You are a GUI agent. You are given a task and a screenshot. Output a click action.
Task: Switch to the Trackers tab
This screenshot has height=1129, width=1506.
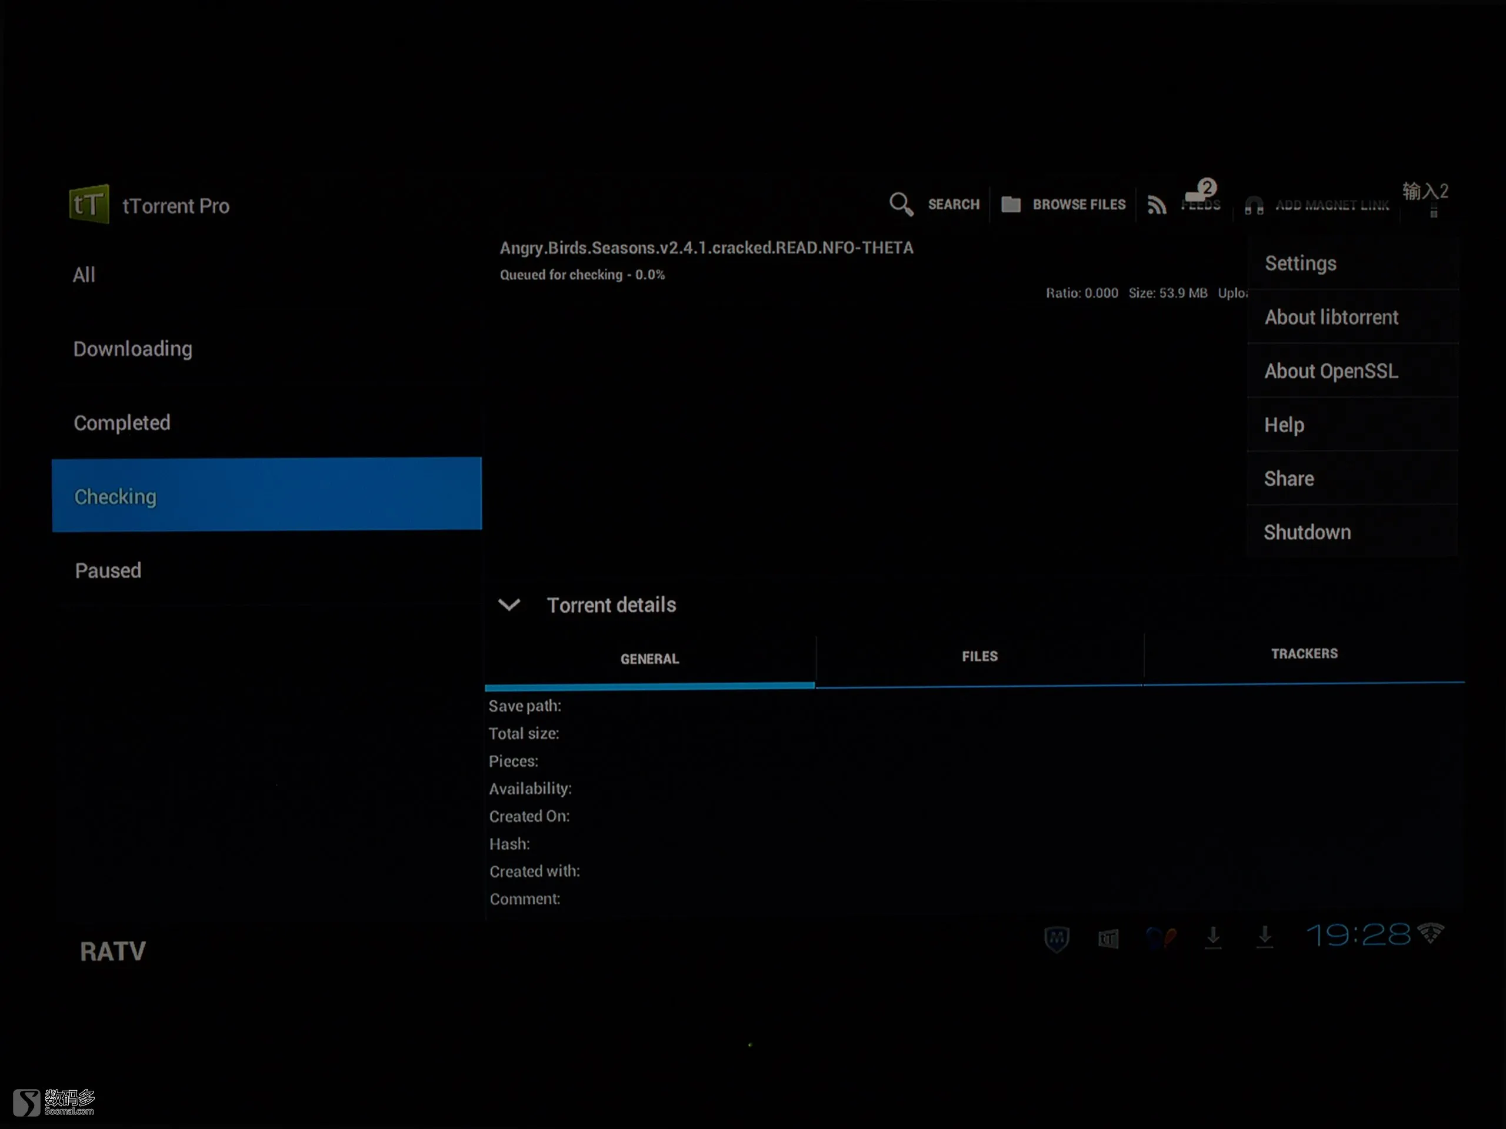click(x=1304, y=653)
